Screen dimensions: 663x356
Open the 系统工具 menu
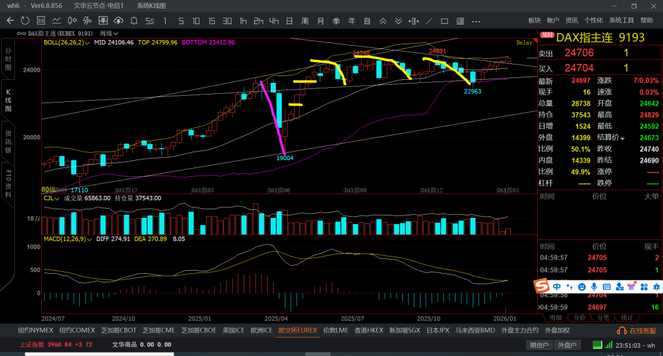(621, 20)
